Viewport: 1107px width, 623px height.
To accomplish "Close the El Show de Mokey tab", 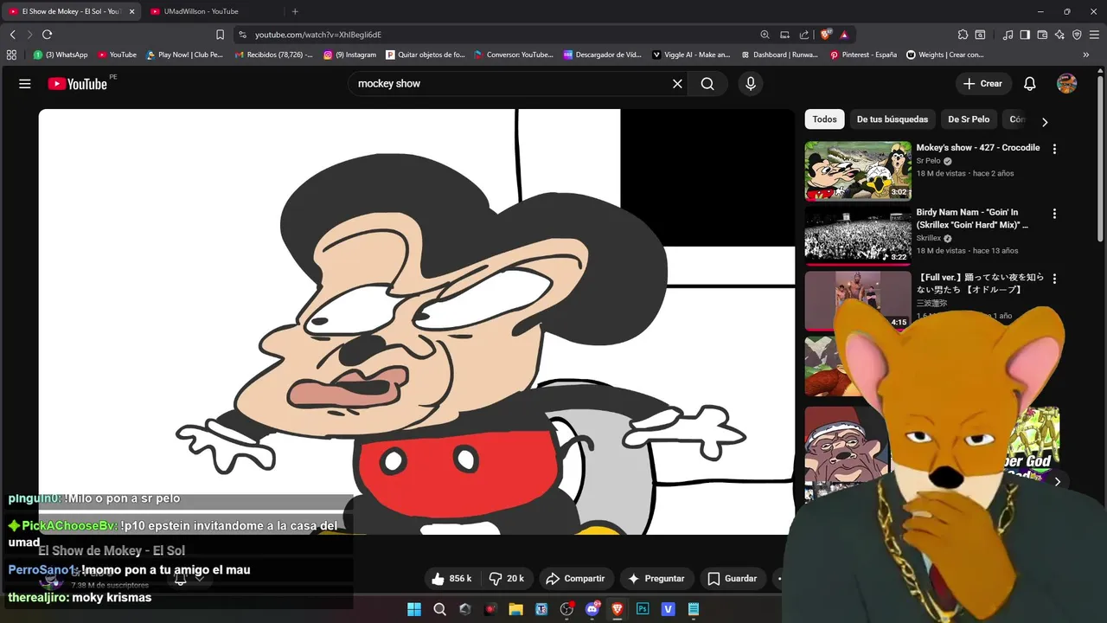I will click(x=132, y=11).
